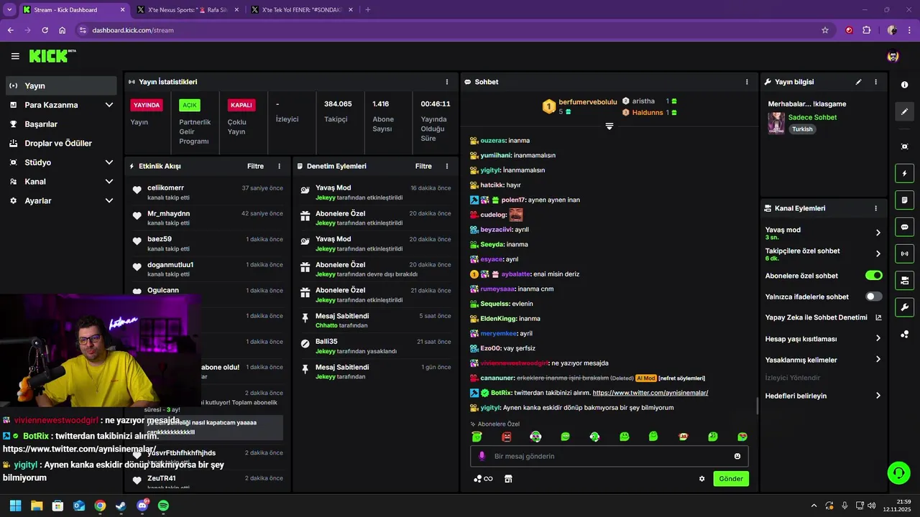The width and height of the screenshot is (920, 517).
Task: Open Takipçilere özel sohbet chevron
Action: tap(878, 253)
